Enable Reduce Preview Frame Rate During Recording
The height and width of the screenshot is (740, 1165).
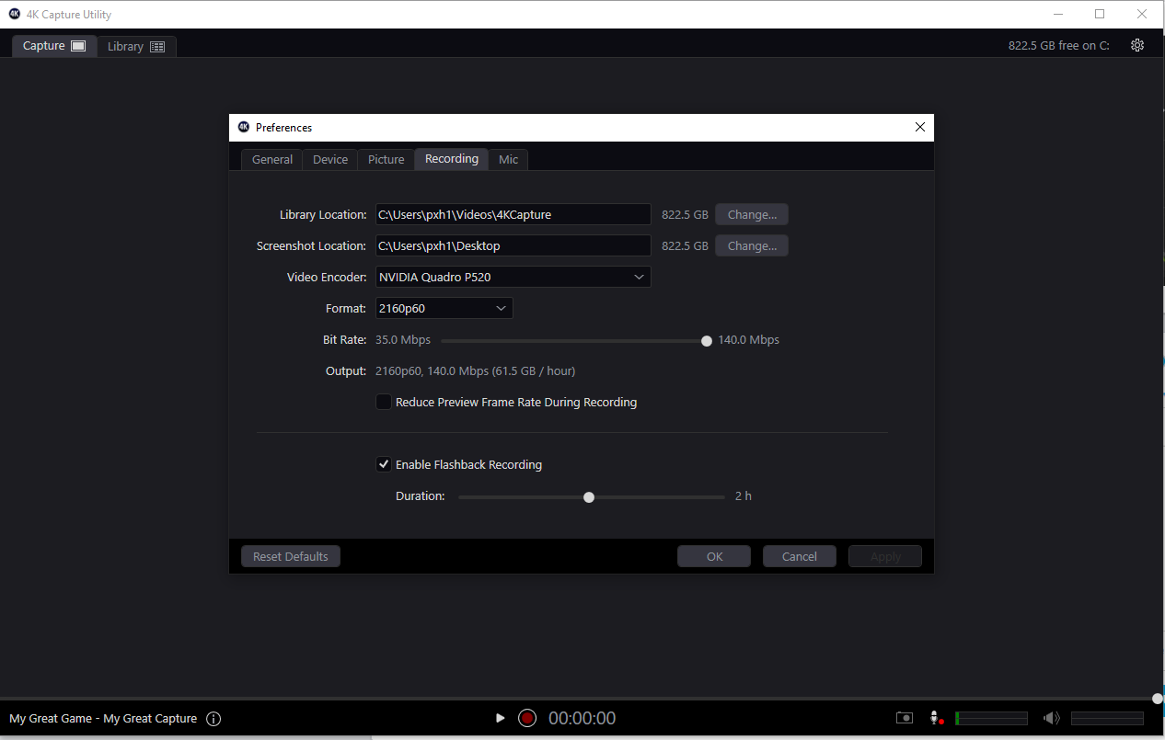(384, 402)
